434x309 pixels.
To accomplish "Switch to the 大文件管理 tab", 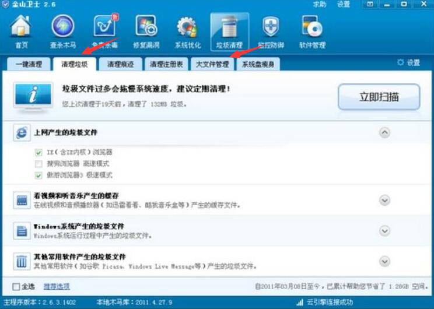I will tap(212, 64).
